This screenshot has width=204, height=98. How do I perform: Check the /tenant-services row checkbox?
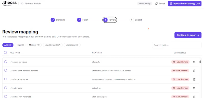pyautogui.click(x=6, y=62)
